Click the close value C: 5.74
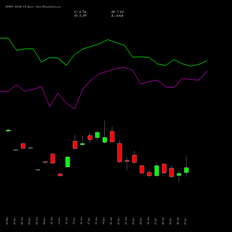232x232 pixels. (x=80, y=12)
